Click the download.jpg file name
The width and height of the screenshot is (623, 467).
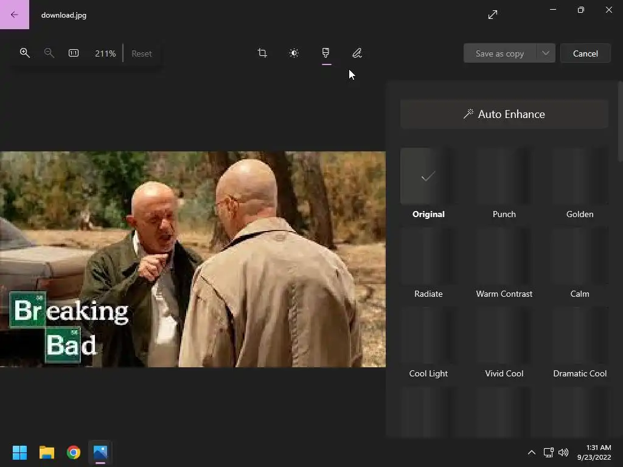click(x=63, y=15)
